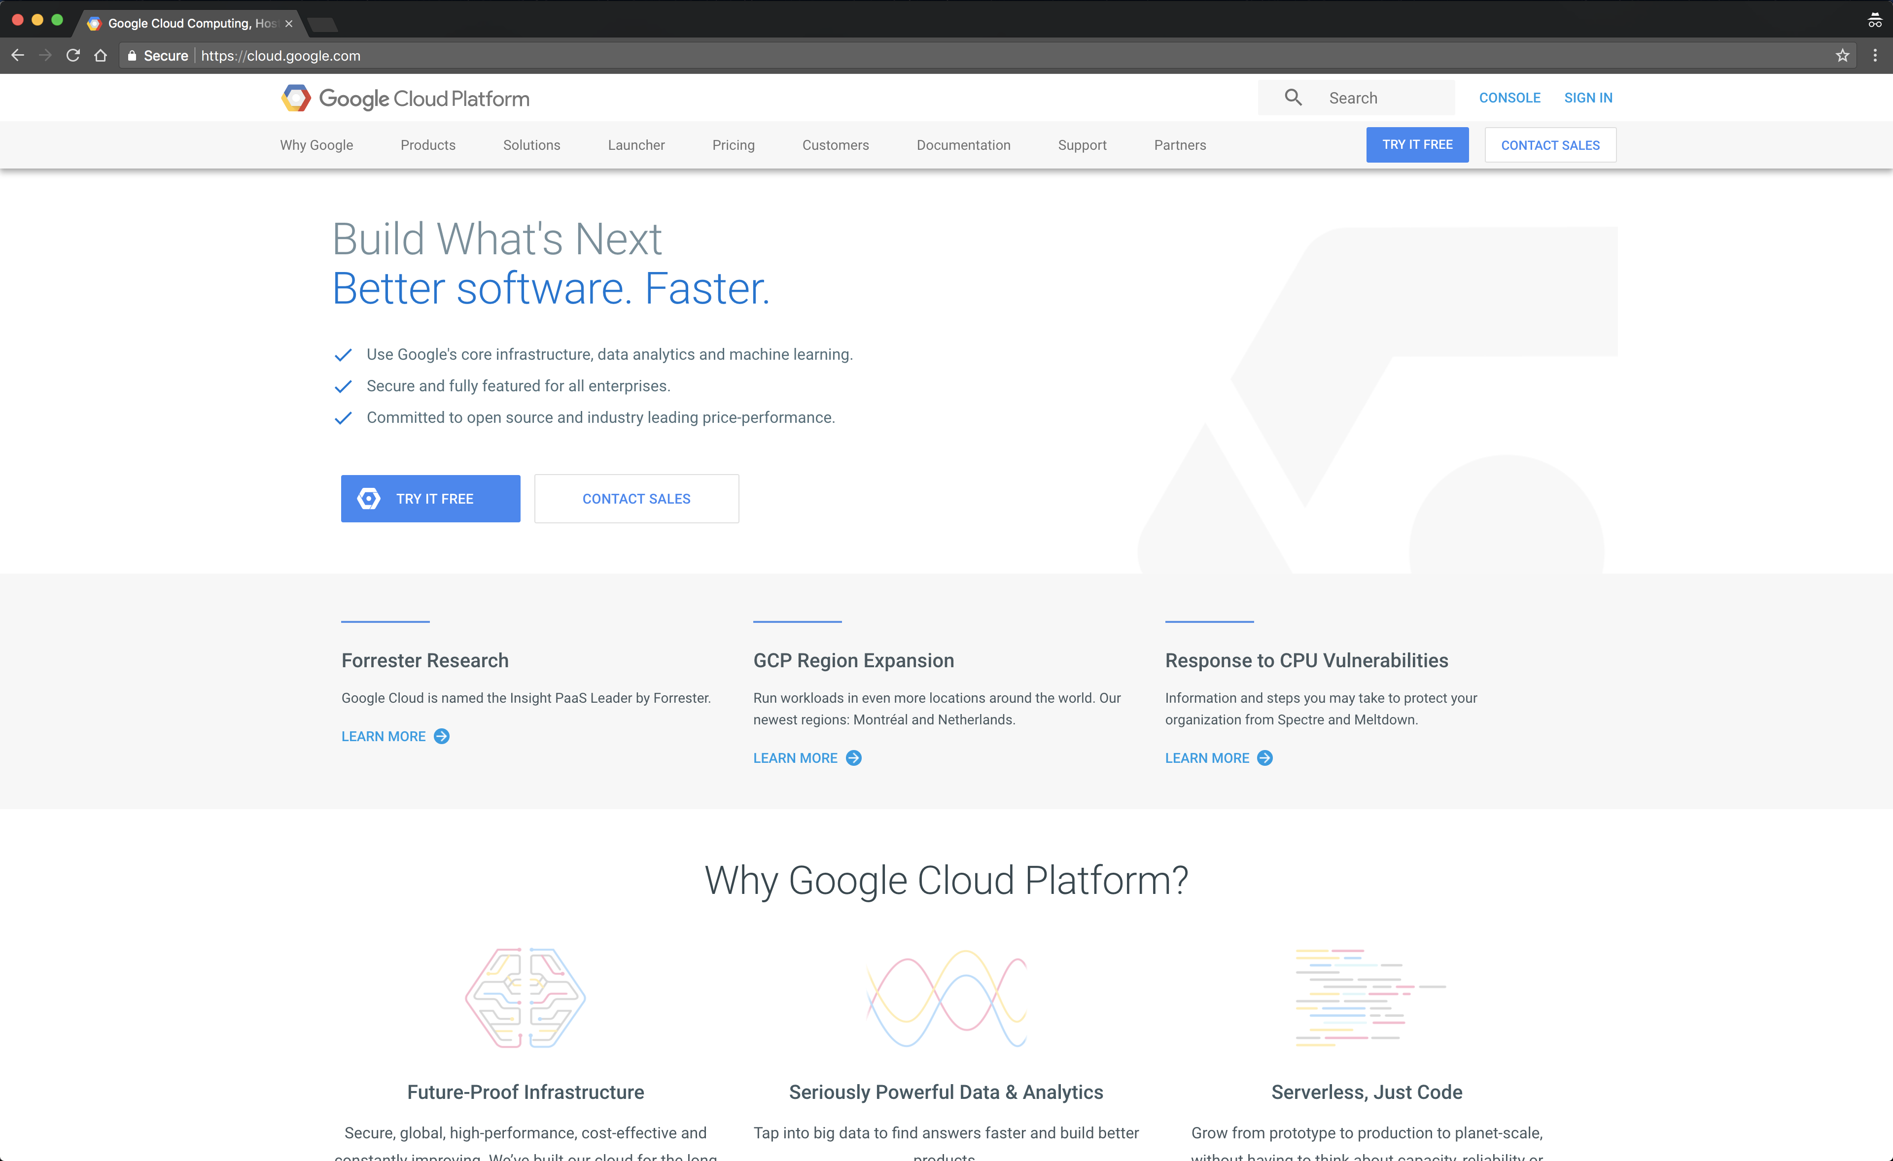Click the address bar URL cloud.google.com
Viewport: 1893px width, 1161px height.
280,55
